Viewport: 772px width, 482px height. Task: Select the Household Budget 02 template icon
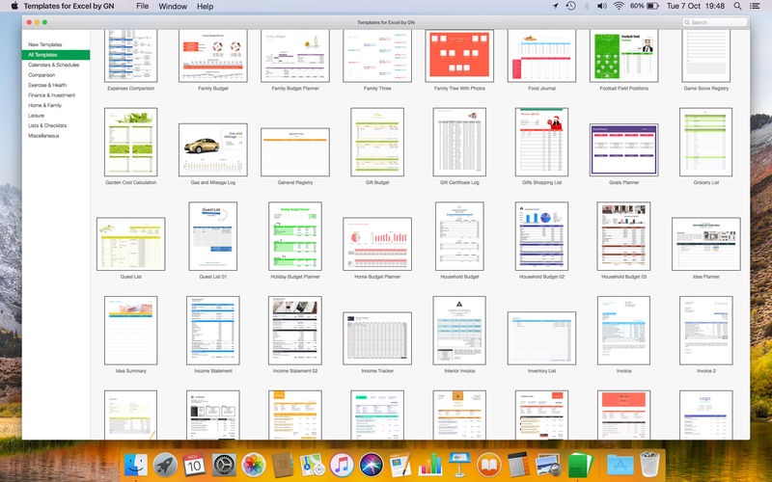coord(541,236)
